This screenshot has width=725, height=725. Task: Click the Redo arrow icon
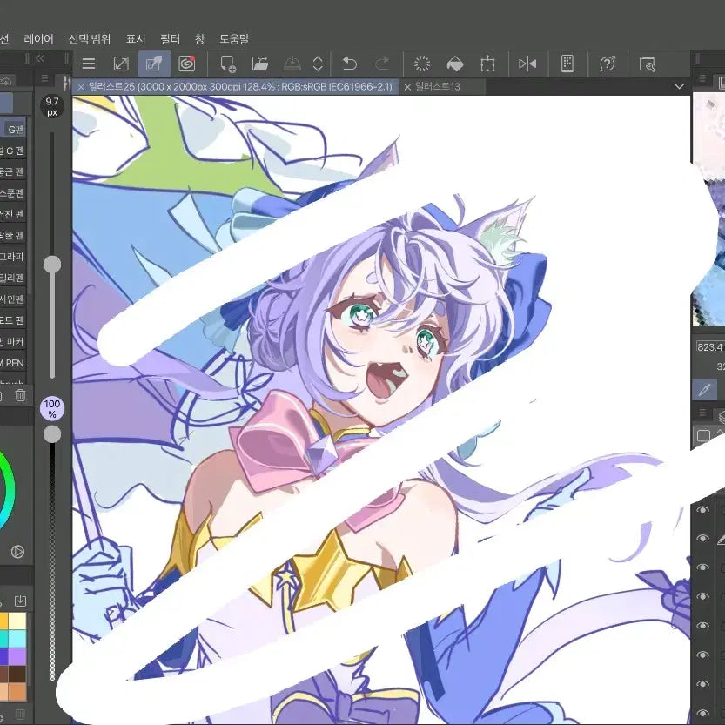pyautogui.click(x=382, y=64)
